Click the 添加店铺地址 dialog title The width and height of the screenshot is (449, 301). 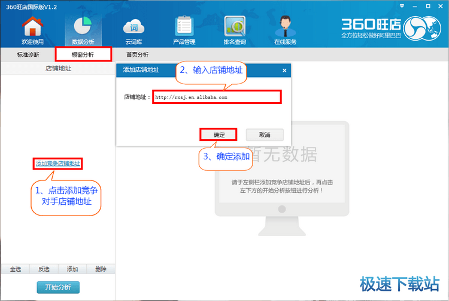[141, 70]
